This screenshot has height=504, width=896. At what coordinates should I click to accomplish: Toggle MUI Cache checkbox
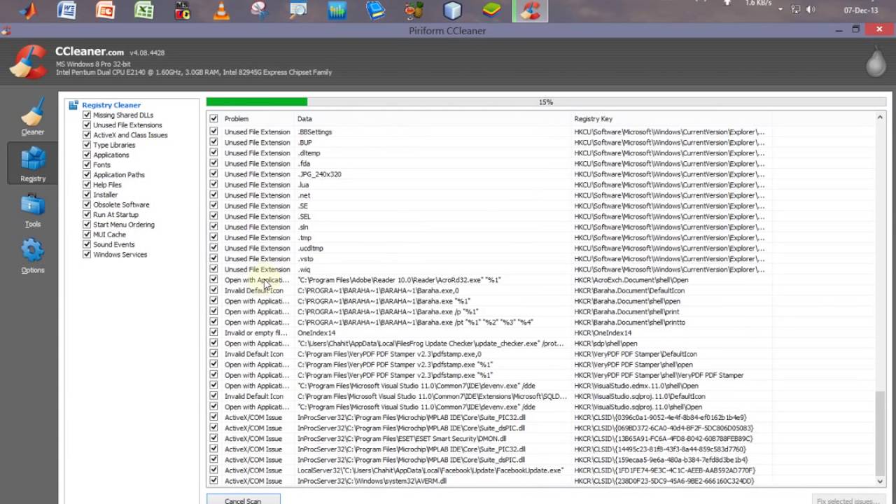[87, 234]
